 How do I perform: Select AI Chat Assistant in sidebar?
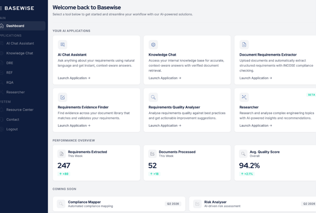20,44
